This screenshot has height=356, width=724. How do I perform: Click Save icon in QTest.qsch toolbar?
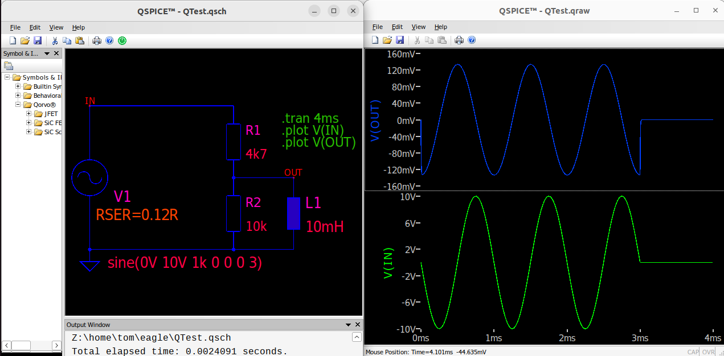38,40
